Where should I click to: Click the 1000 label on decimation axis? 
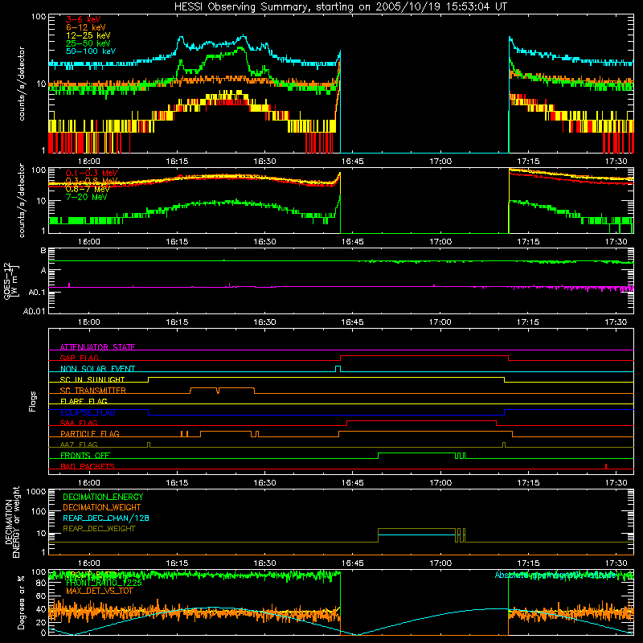click(36, 492)
